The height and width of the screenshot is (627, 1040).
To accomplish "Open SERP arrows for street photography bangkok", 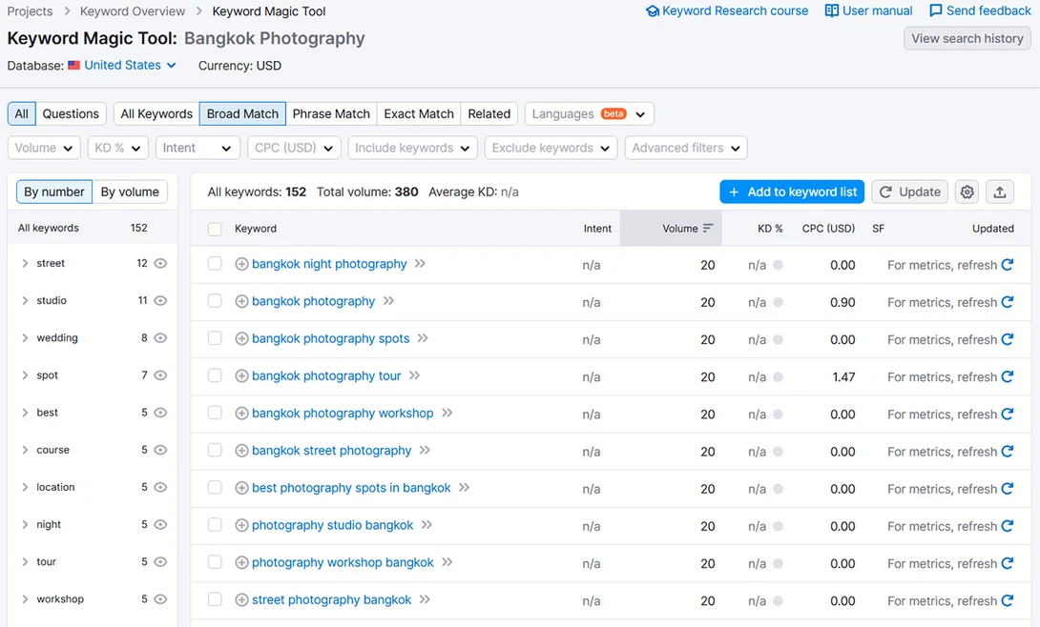I will [x=425, y=599].
